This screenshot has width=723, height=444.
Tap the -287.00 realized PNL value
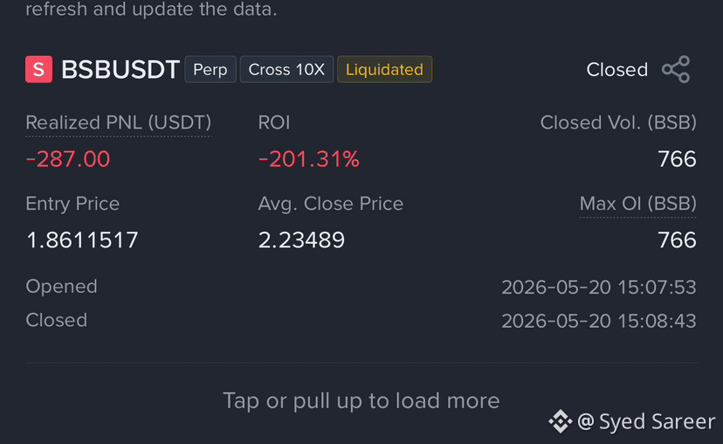point(68,159)
